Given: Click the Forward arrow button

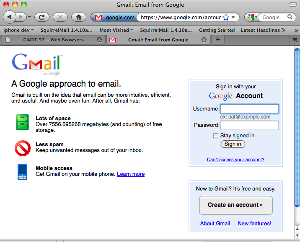Looking at the screenshot, I should 21,17.
